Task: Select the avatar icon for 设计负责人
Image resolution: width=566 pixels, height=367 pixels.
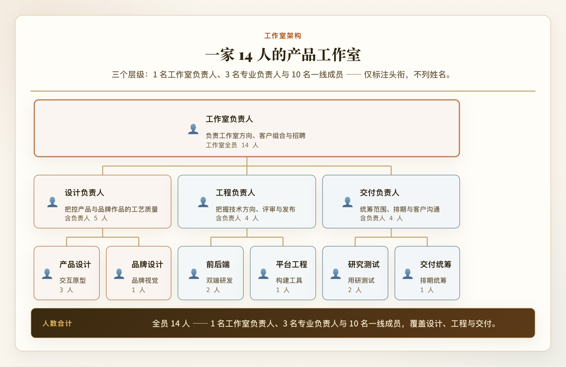Action: 52,202
